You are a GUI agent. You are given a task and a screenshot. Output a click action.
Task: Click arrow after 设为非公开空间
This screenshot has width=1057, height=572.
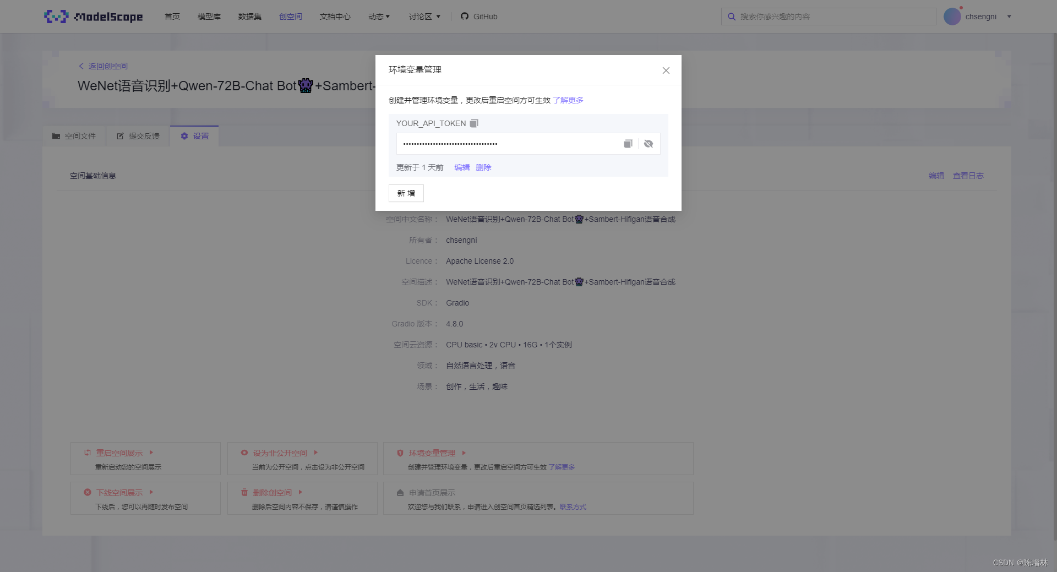(x=315, y=453)
